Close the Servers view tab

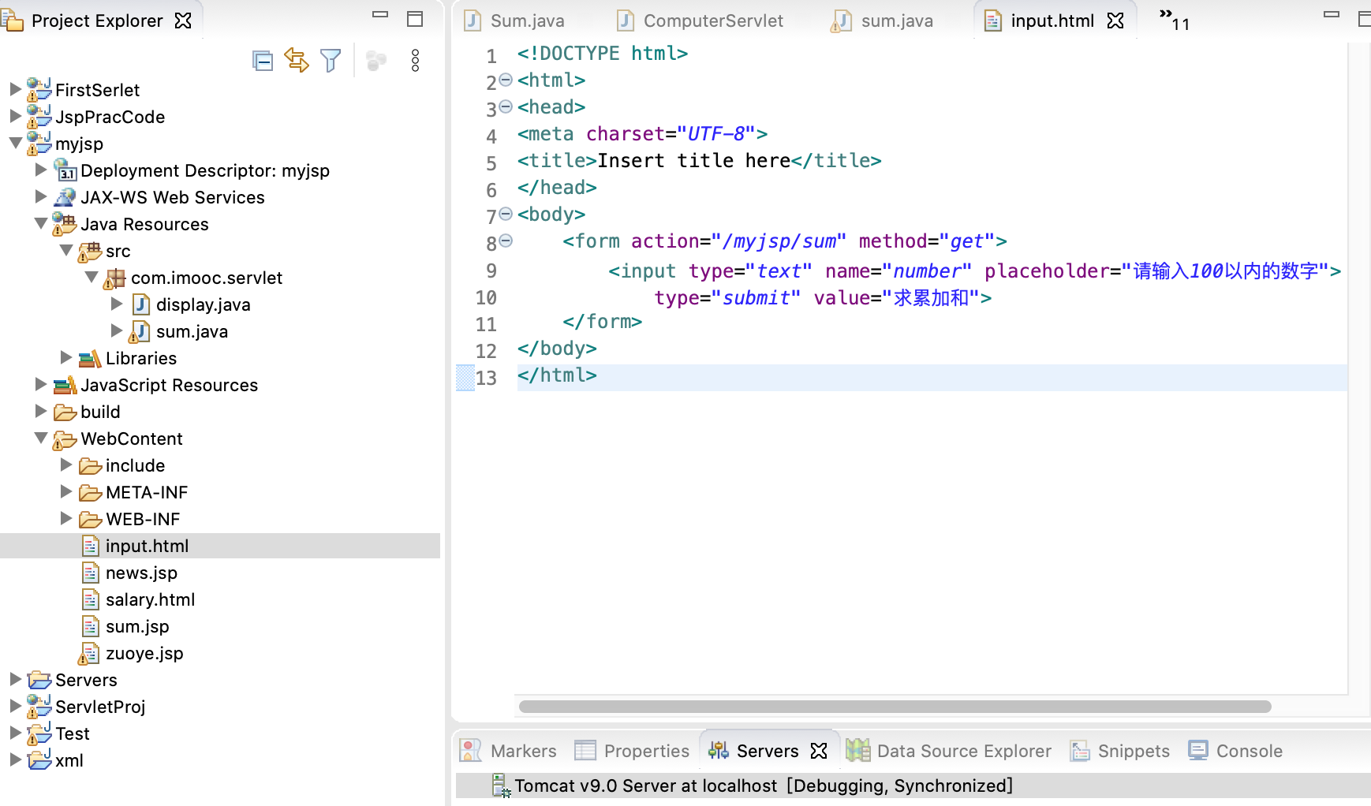pos(819,751)
